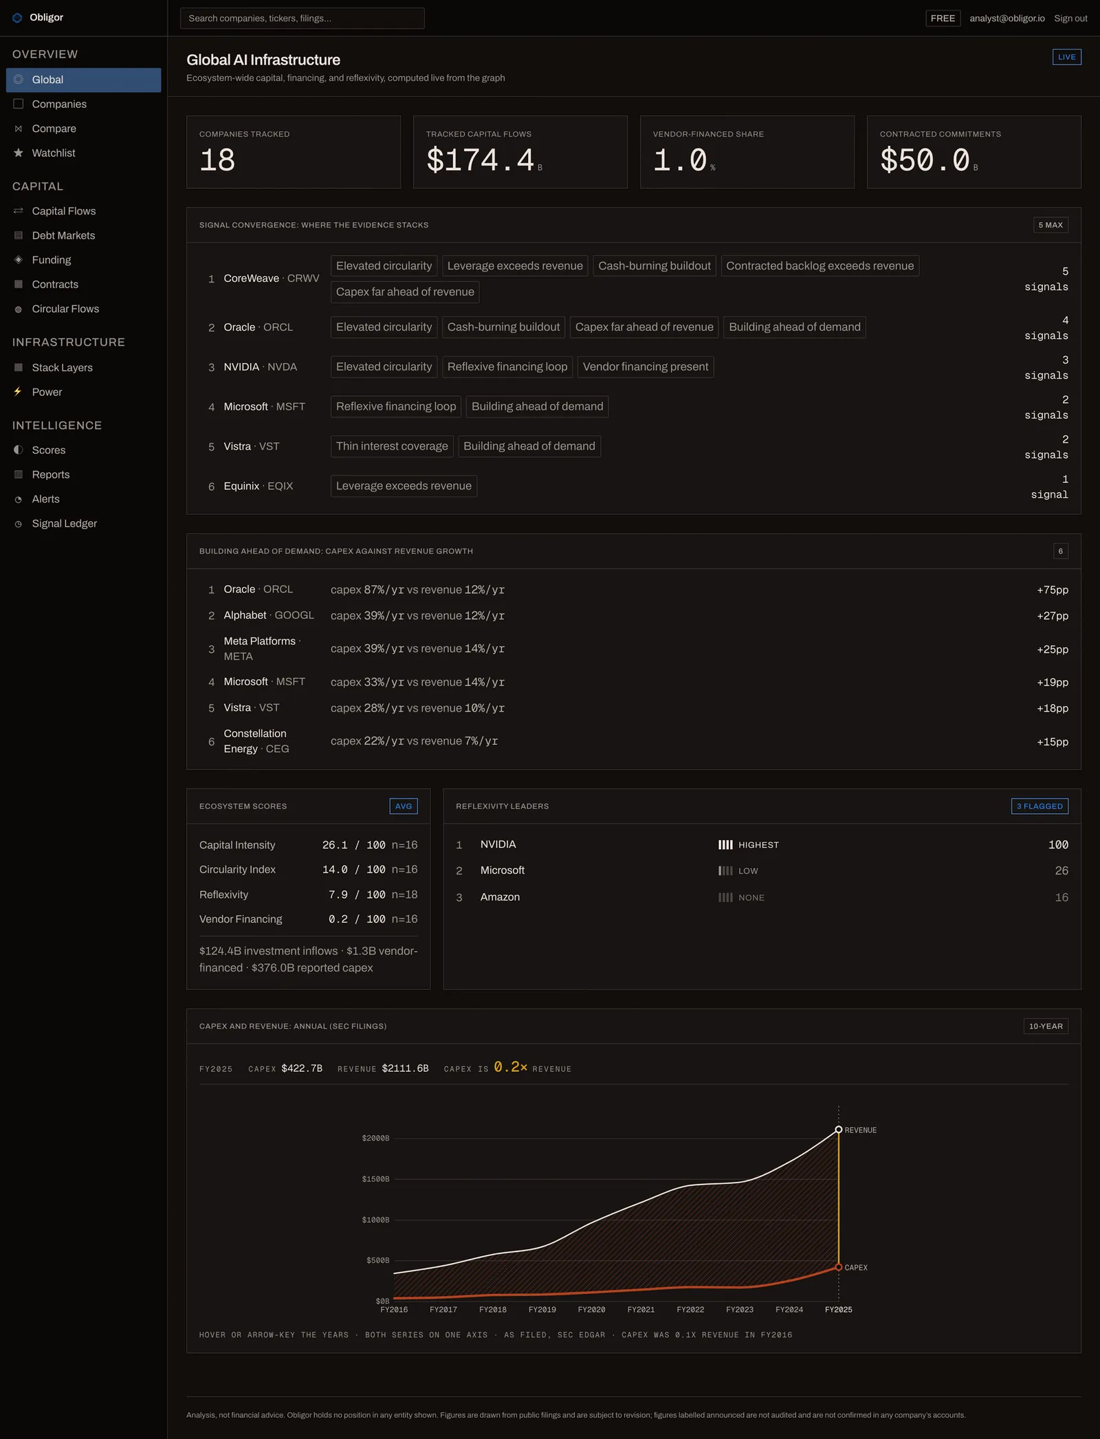
Task: Click the Reports sidebar icon
Action: (19, 474)
